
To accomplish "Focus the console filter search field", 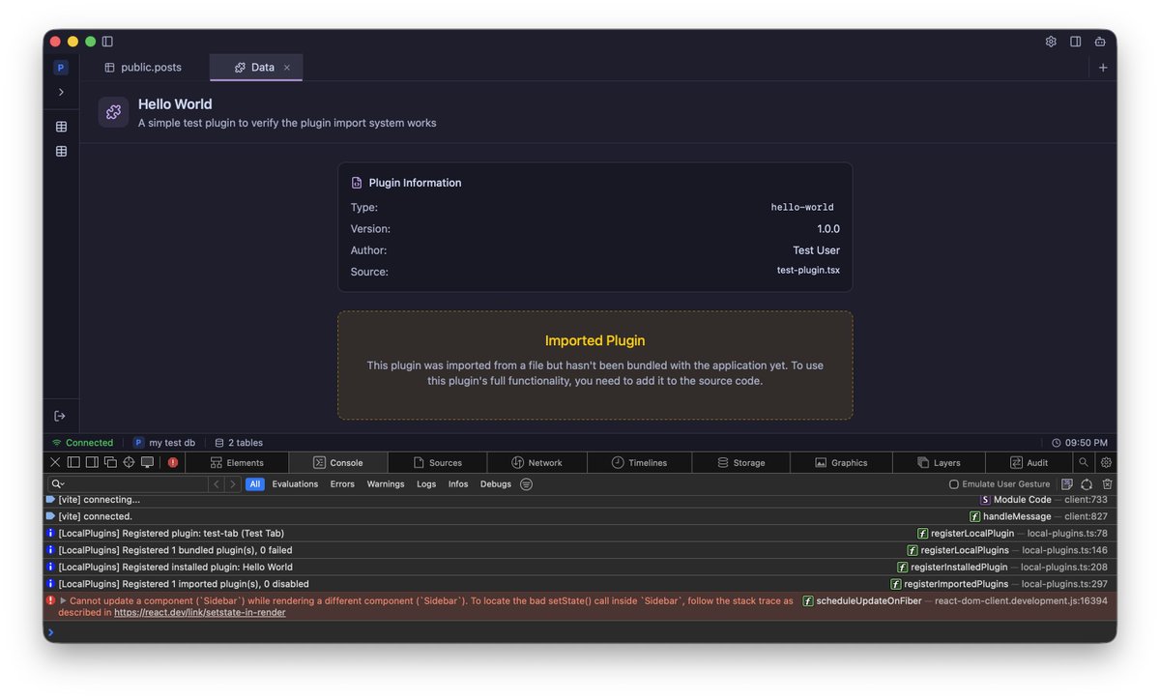I will click(128, 483).
